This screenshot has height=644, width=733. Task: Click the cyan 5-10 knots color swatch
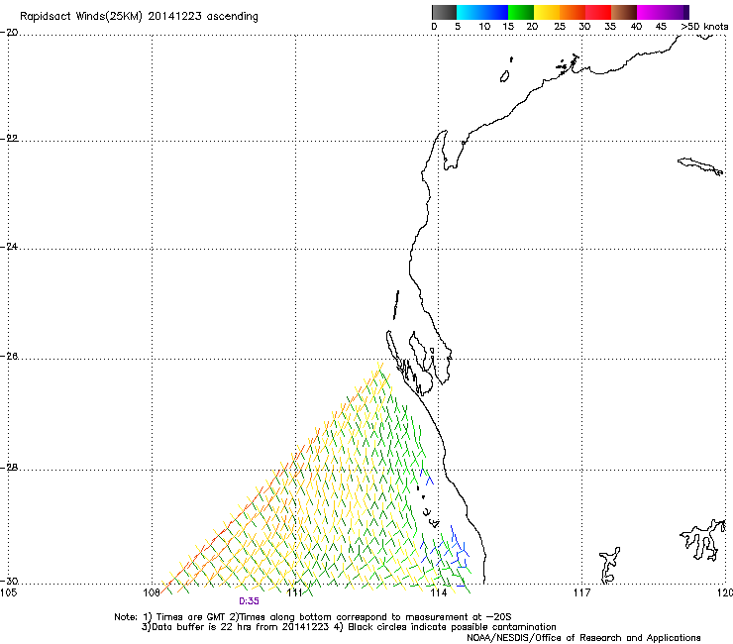click(470, 12)
